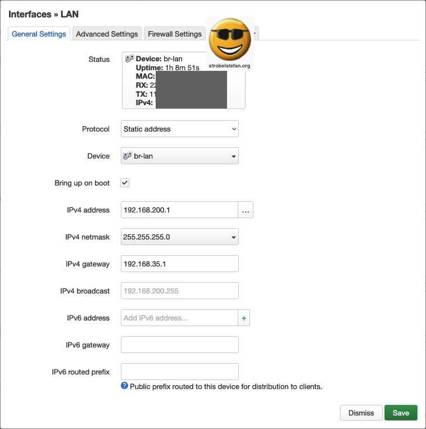Click the IPv4 address field 192.168.200.1
Viewport: 426px width, 429px height.
pyautogui.click(x=179, y=210)
